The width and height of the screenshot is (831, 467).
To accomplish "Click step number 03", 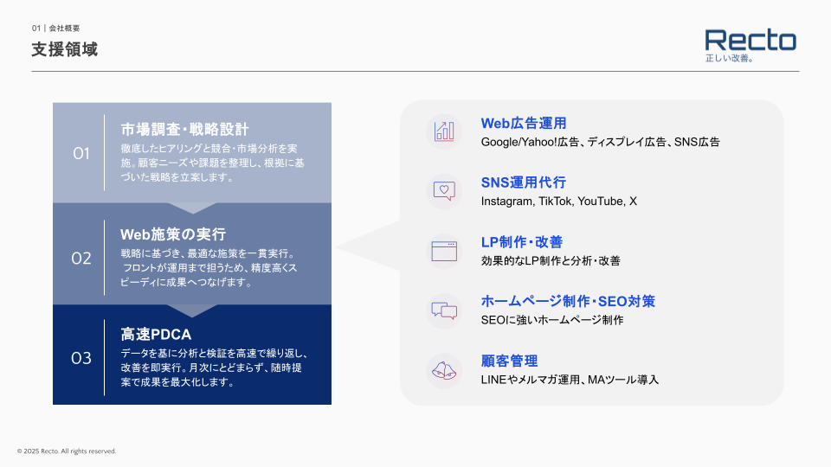I will coord(81,358).
